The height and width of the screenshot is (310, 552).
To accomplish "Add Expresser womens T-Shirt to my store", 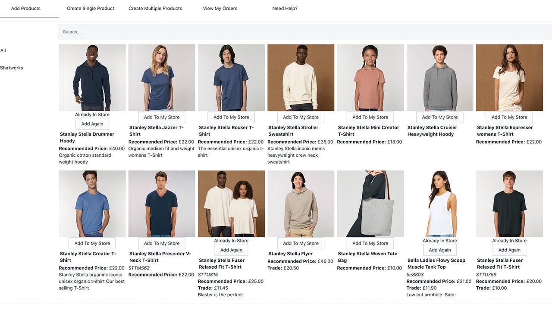I will pos(509,117).
